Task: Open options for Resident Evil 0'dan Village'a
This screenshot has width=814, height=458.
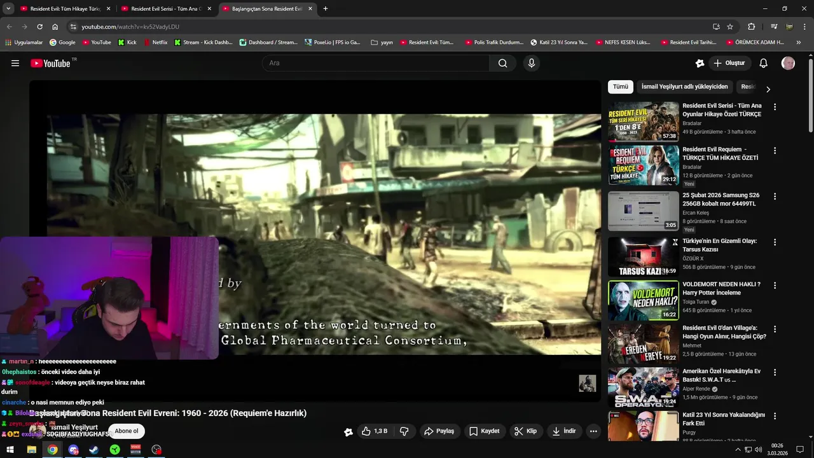Action: (775, 329)
